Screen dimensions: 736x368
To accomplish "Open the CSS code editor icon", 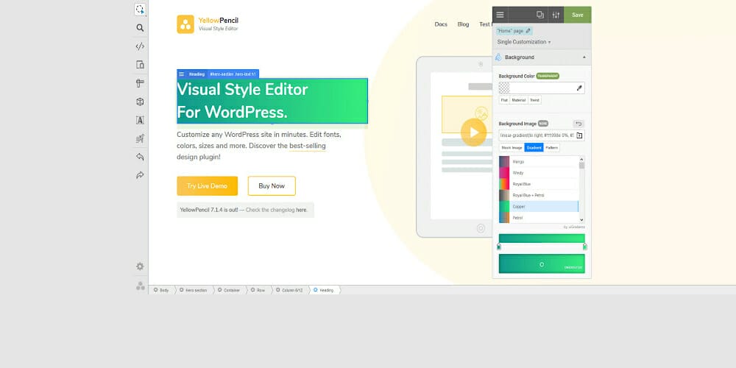I will click(140, 46).
